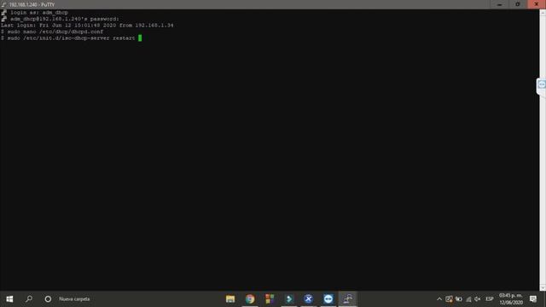Open File Explorer from the taskbar

pyautogui.click(x=230, y=299)
